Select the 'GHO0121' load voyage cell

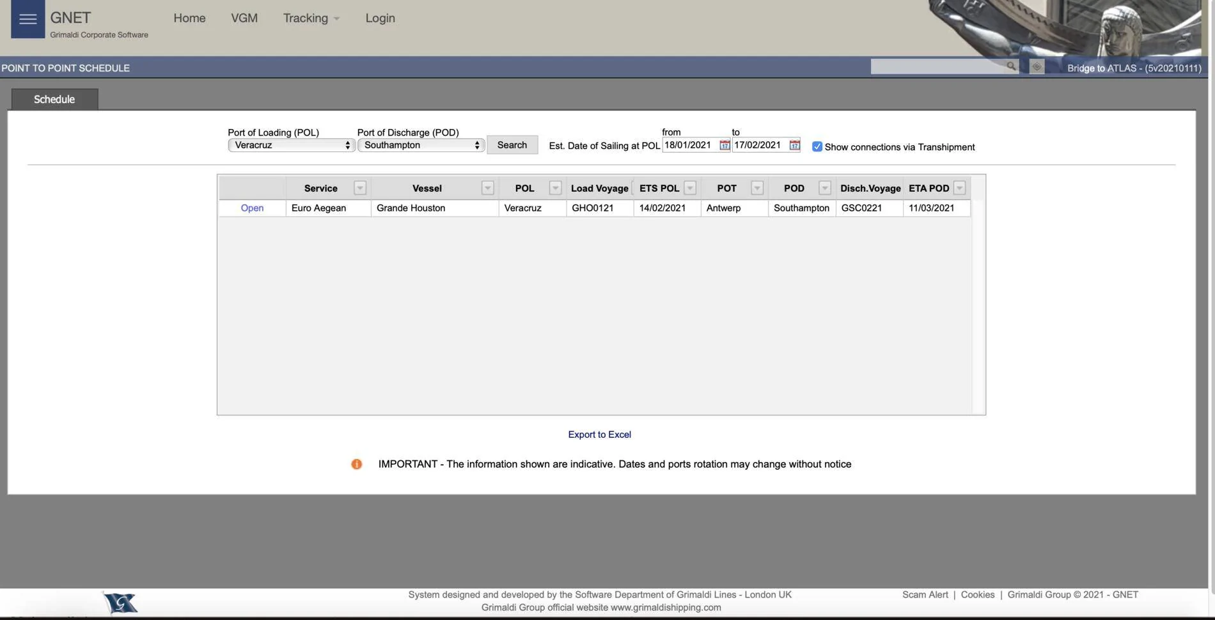(600, 208)
